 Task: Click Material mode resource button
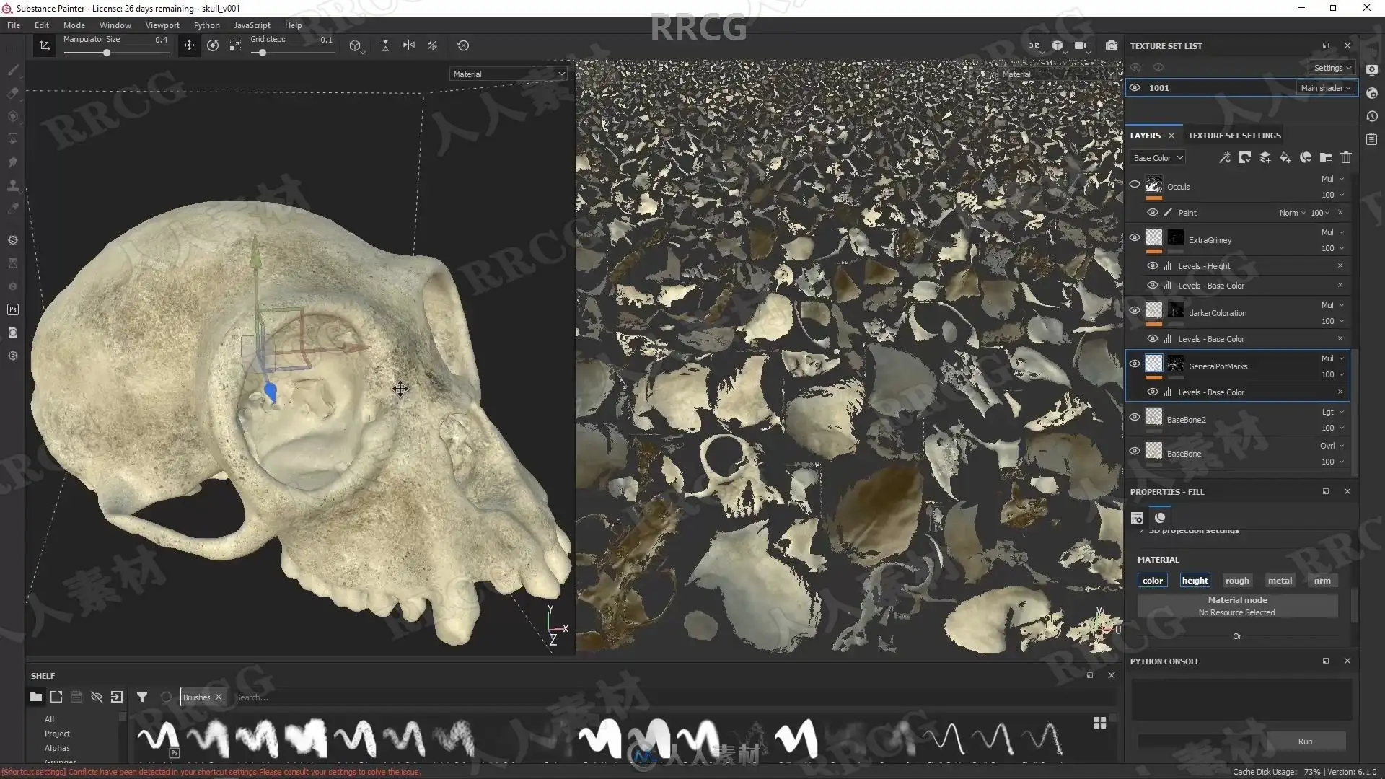(1237, 606)
